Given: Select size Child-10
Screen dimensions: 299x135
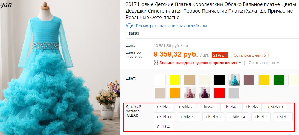Looking at the screenshot, I should tap(275, 107).
